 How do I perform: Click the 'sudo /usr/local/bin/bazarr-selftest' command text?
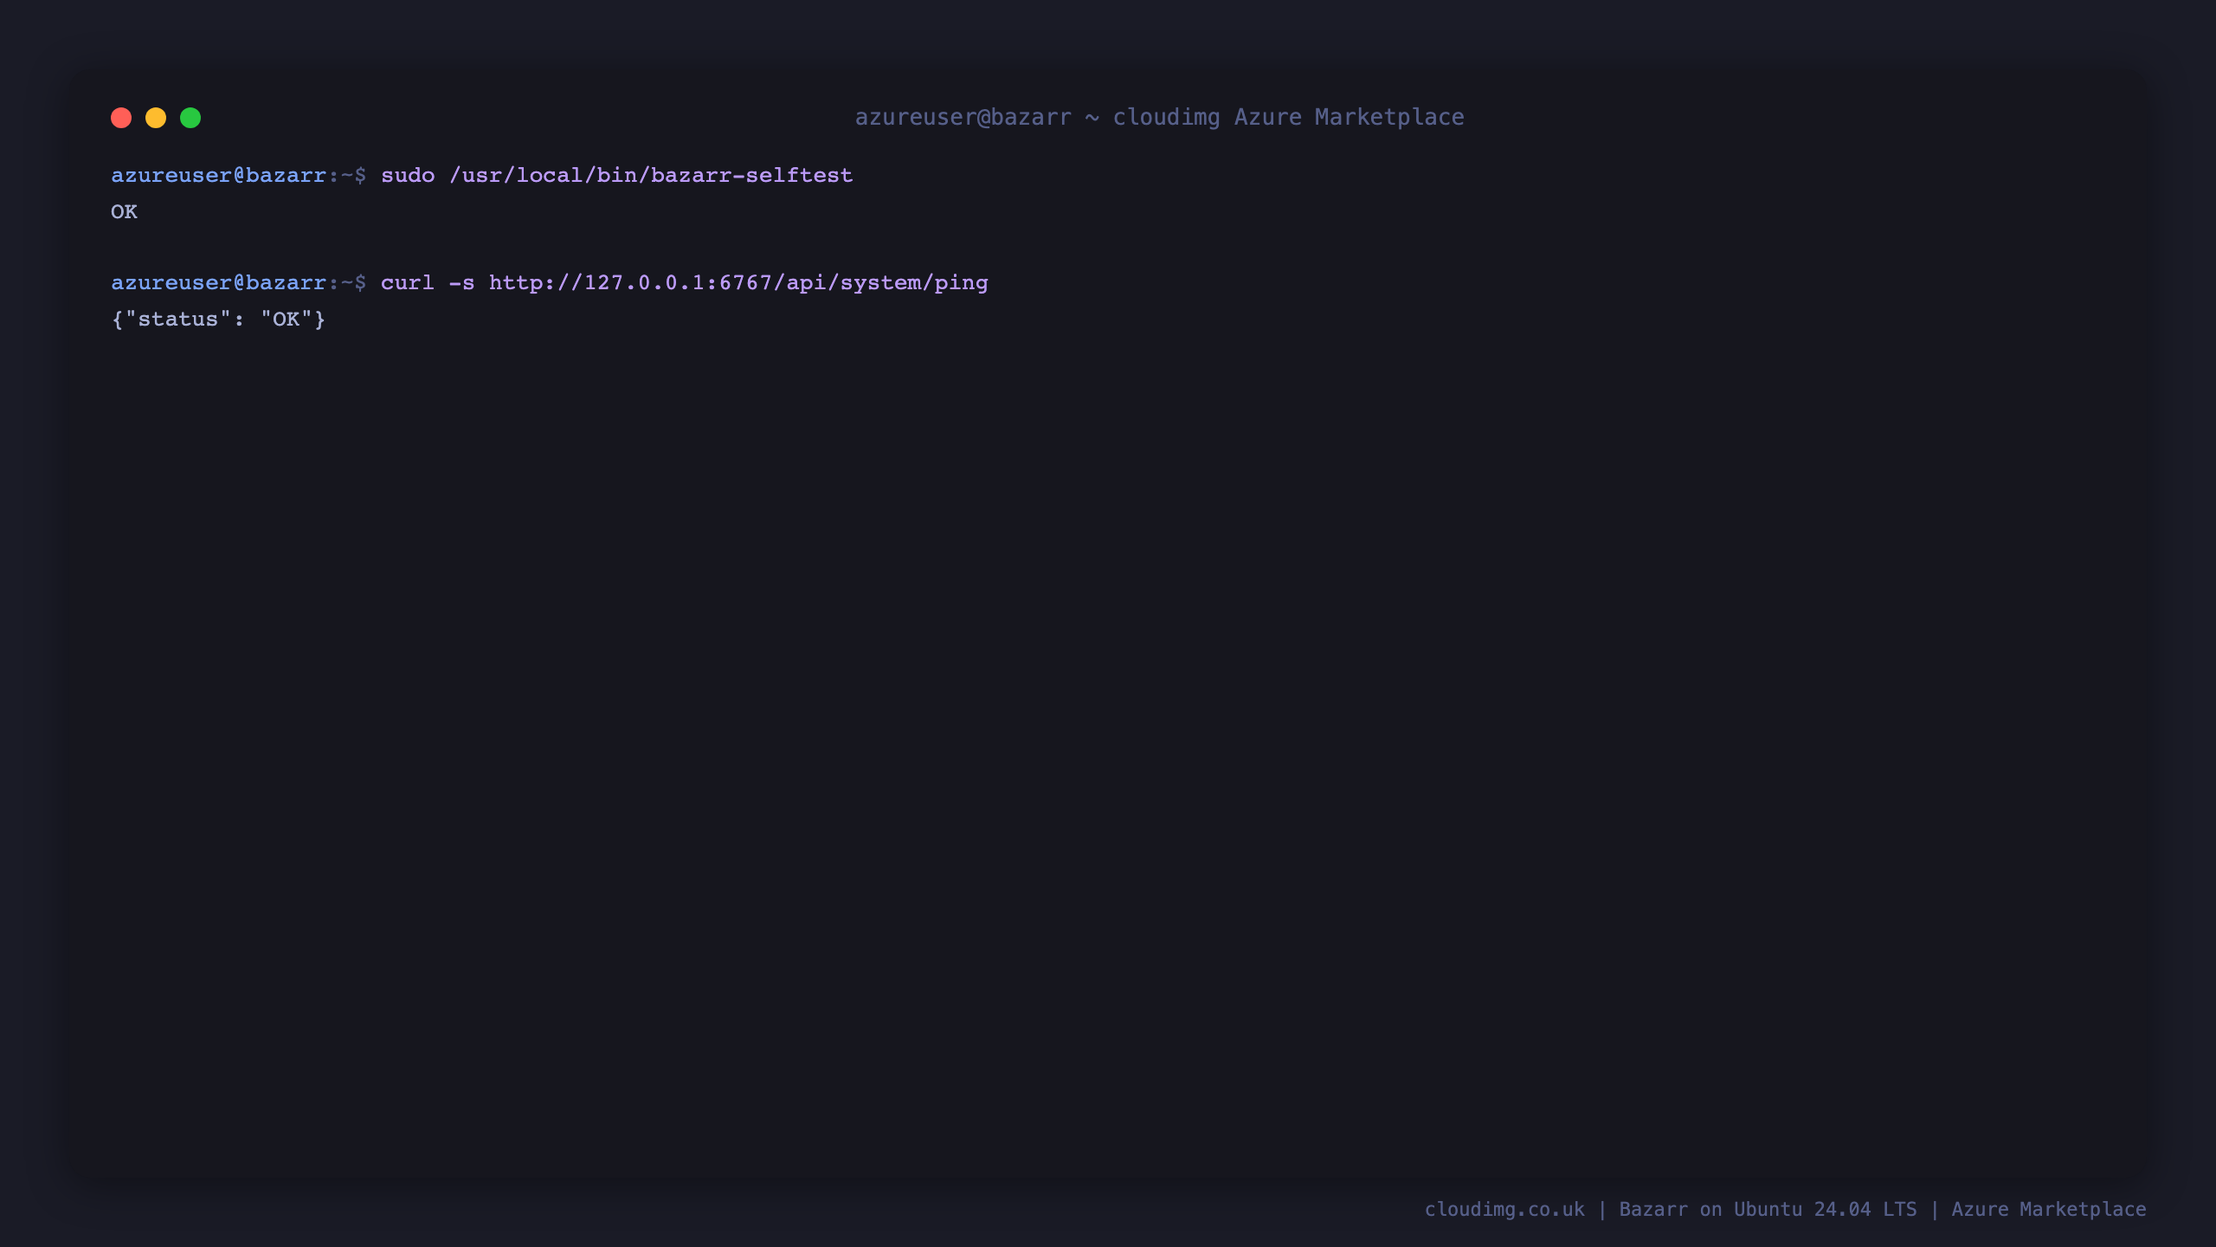[616, 175]
